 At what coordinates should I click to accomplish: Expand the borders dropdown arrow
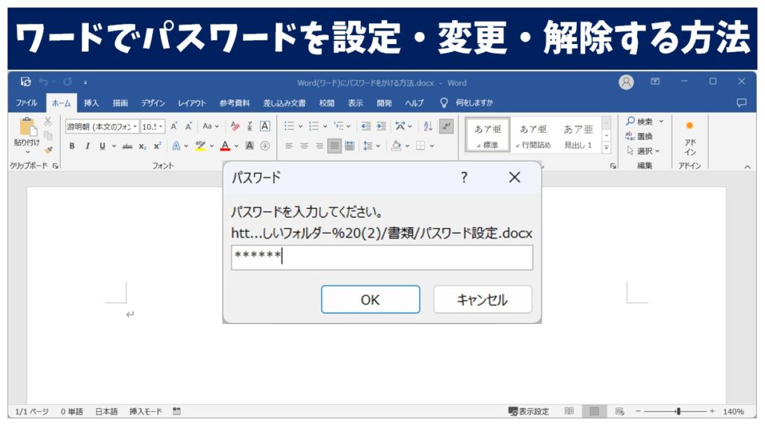click(x=433, y=146)
